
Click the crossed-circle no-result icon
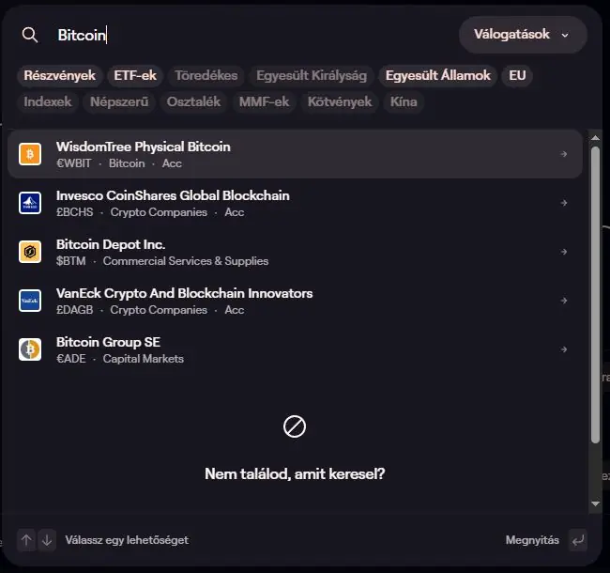pyautogui.click(x=295, y=426)
